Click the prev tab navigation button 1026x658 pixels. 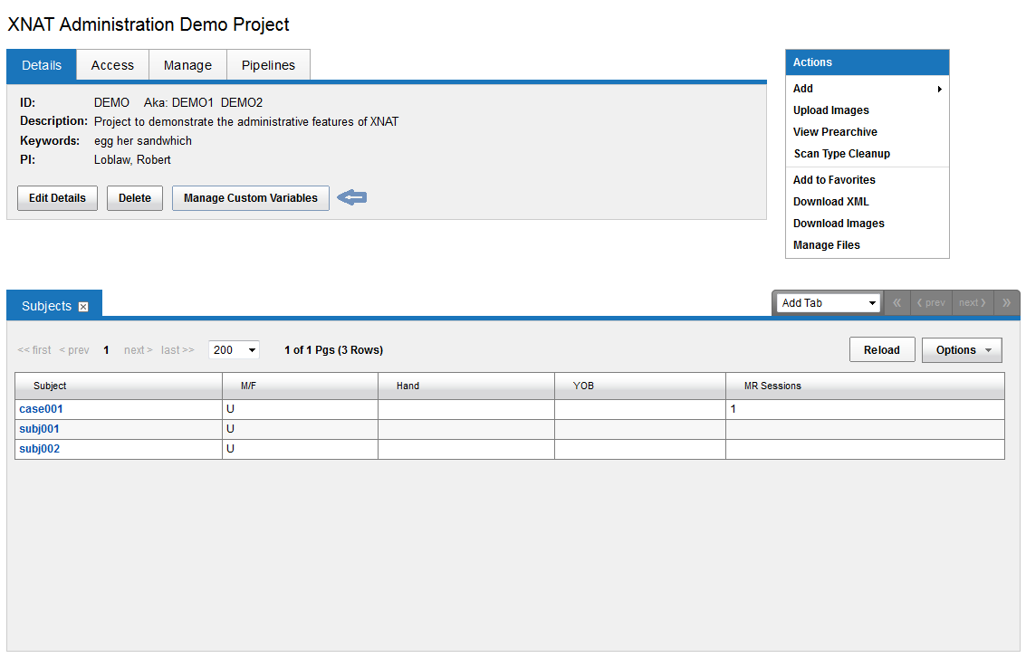tap(930, 303)
